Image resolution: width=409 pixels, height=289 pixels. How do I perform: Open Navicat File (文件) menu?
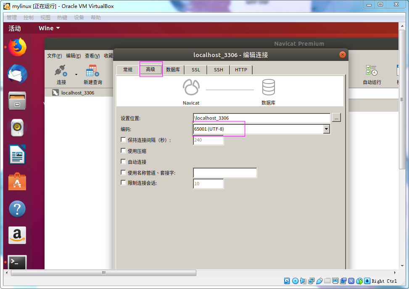coord(55,56)
